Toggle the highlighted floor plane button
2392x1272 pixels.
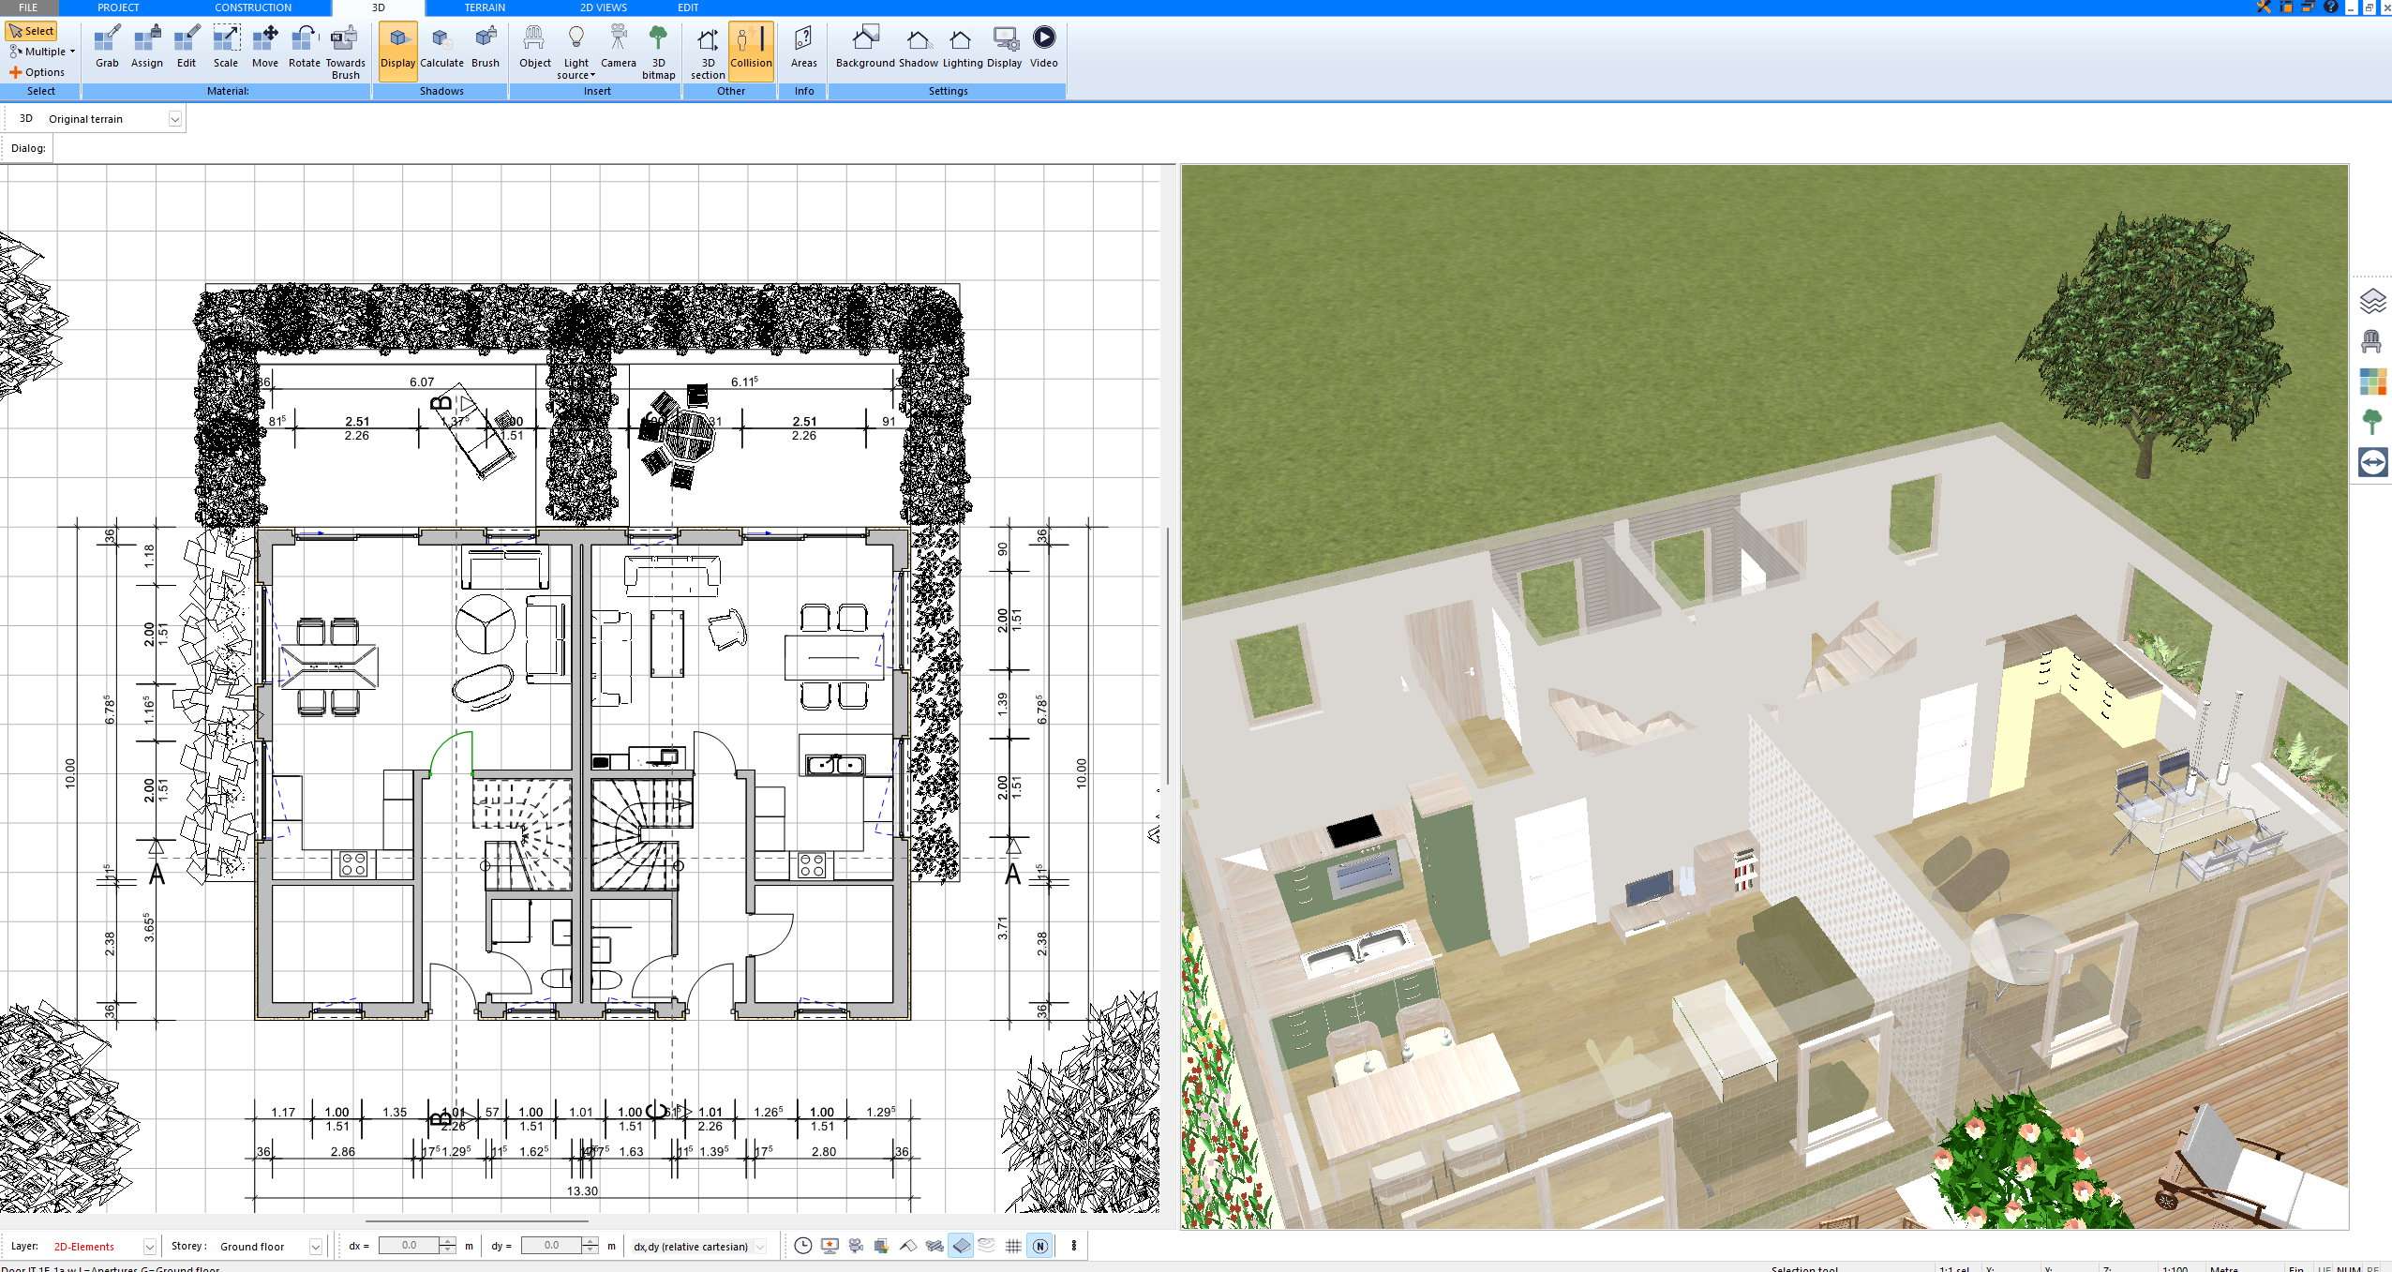tap(961, 1246)
